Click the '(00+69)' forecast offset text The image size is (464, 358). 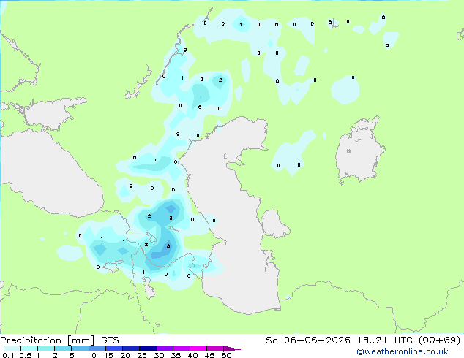pos(439,340)
